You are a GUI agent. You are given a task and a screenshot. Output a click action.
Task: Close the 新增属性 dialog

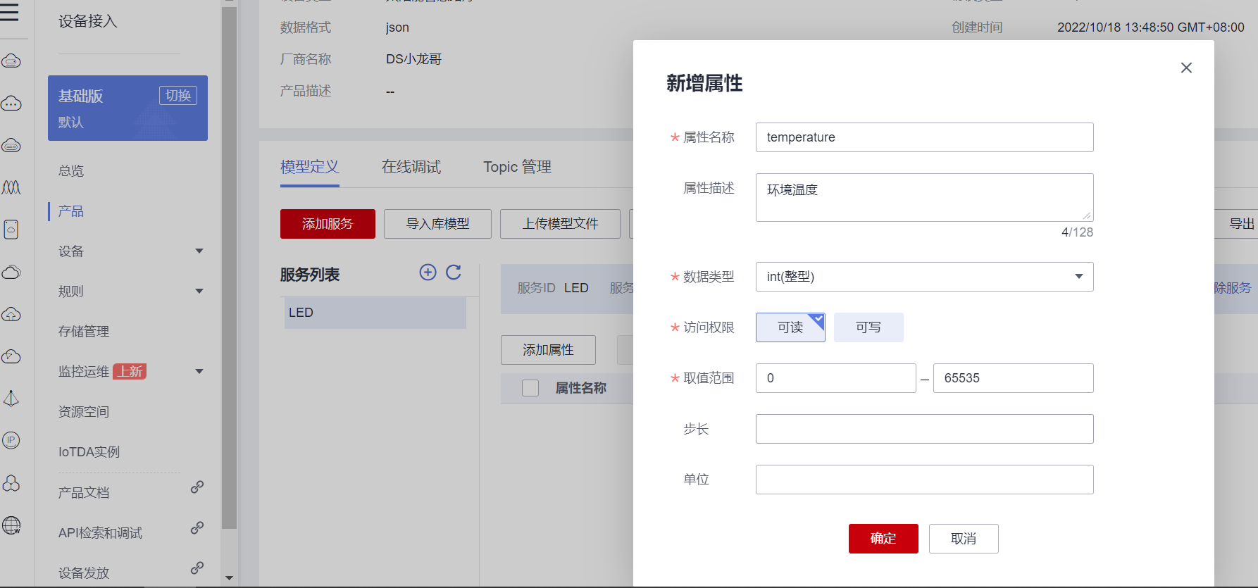pos(1186,68)
